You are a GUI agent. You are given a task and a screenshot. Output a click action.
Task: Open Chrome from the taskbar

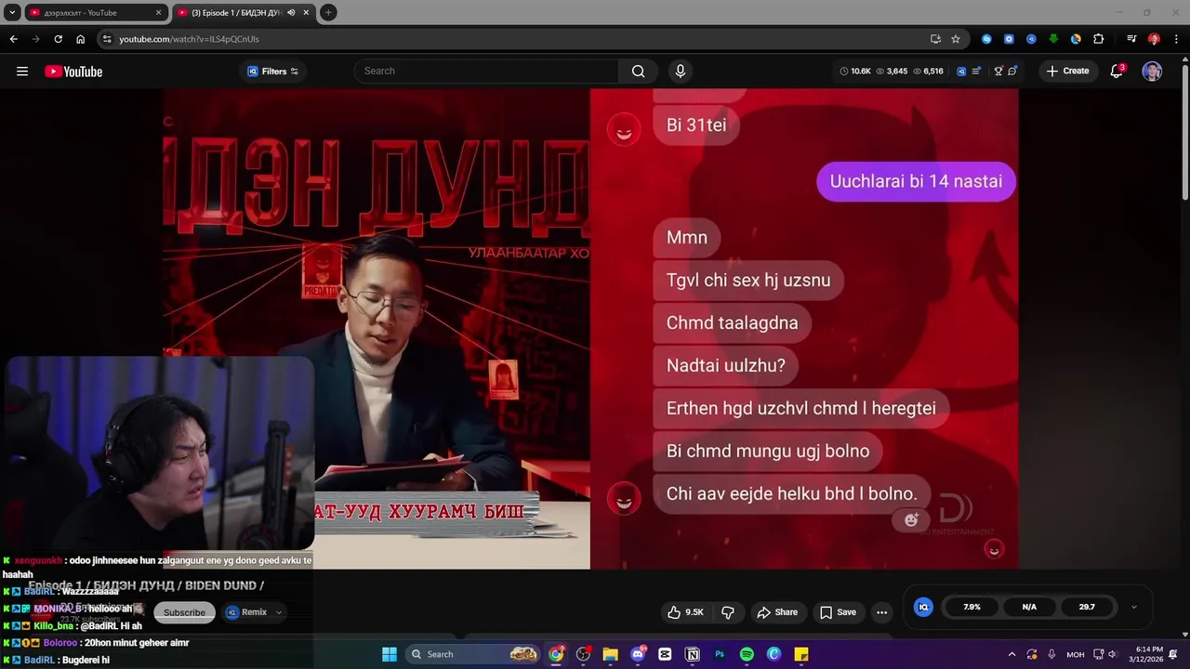[556, 654]
